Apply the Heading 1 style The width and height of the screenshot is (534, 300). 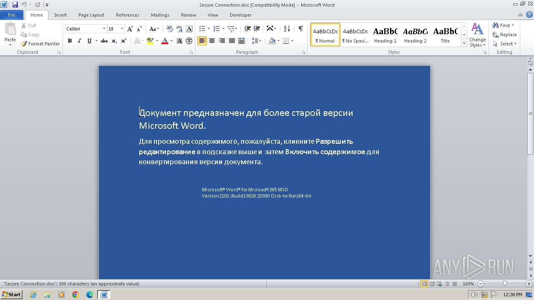point(385,35)
